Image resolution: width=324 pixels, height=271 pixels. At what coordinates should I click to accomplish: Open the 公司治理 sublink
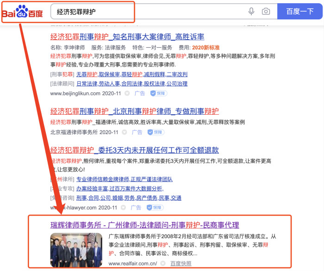click(177, 84)
